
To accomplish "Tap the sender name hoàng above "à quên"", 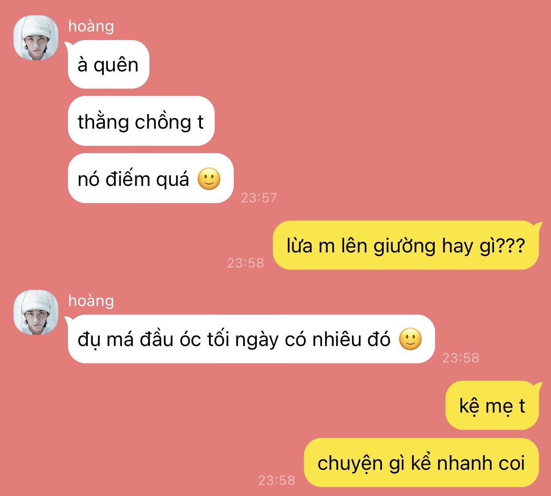I will click(x=91, y=27).
